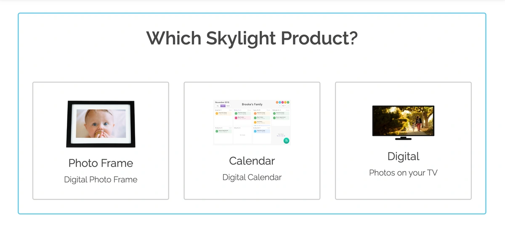This screenshot has height=232, width=505.
Task: Click the teal round button in calendar preview
Action: (286, 141)
